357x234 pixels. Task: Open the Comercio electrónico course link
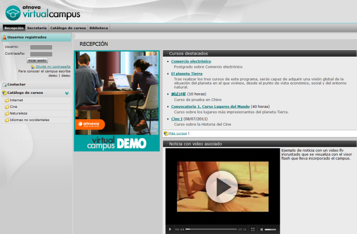(x=191, y=61)
